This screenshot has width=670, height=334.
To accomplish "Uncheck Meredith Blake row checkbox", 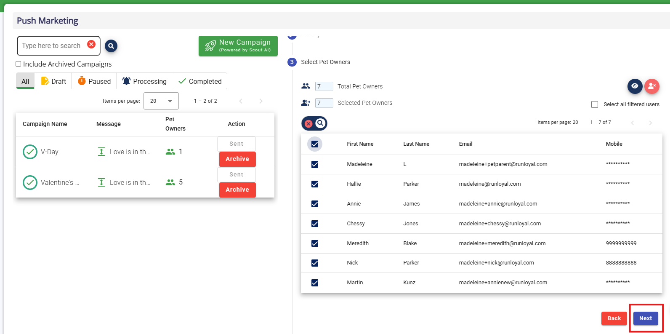I will click(315, 243).
